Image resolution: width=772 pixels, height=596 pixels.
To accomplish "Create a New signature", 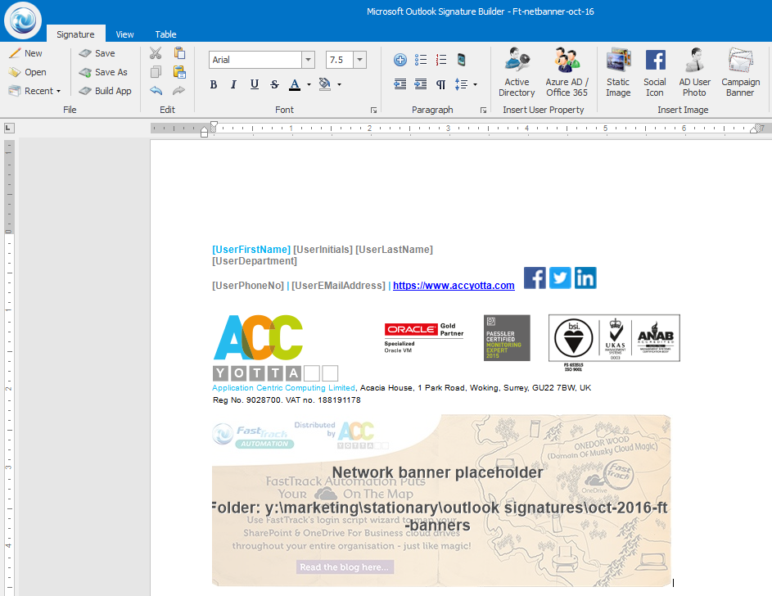I will [25, 53].
